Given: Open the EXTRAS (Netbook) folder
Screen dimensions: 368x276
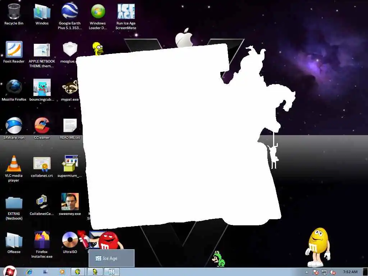Looking at the screenshot, I should click(14, 208).
